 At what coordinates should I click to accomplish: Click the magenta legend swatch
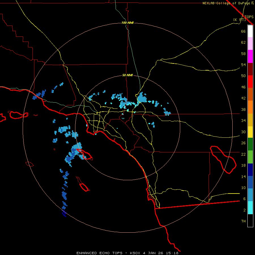pyautogui.click(x=250, y=56)
